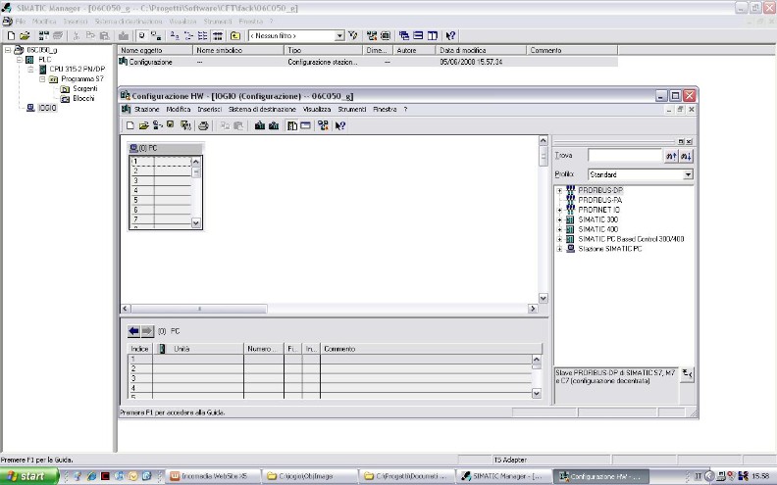Screen dimensions: 777x485
Task: Select slot 1 in (0) PC rack
Action: [x=161, y=162]
